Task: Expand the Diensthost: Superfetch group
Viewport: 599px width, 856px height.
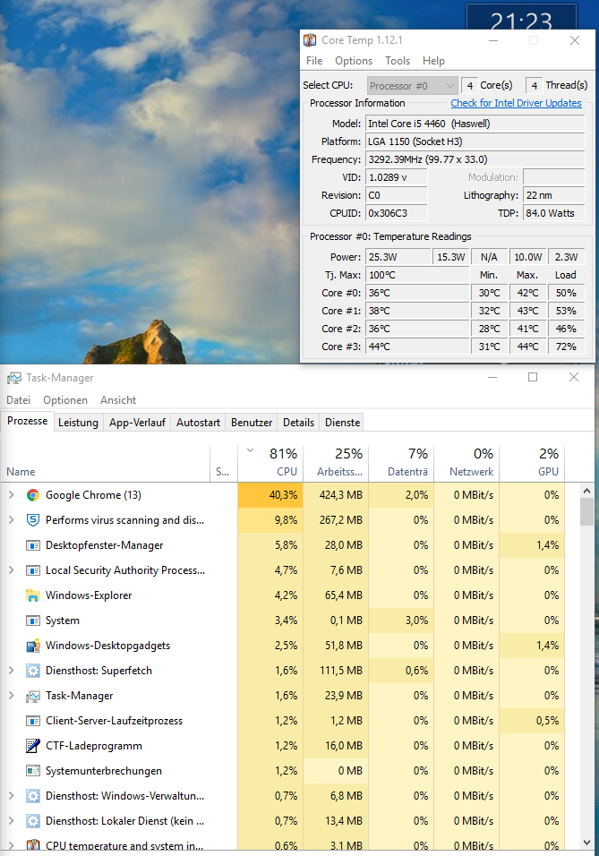Action: [11, 671]
